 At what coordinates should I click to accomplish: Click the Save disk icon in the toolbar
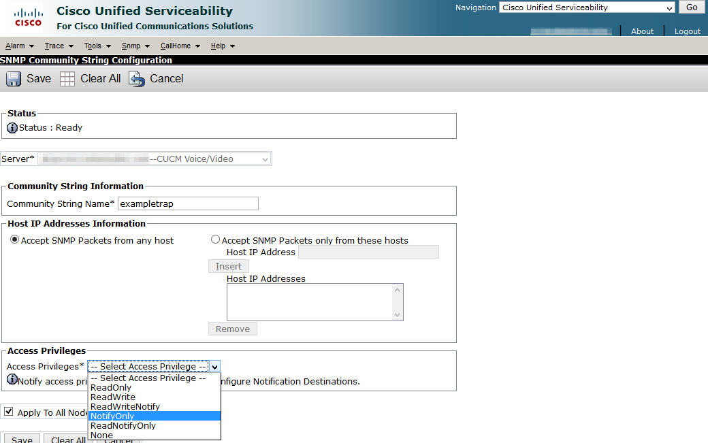tap(13, 79)
